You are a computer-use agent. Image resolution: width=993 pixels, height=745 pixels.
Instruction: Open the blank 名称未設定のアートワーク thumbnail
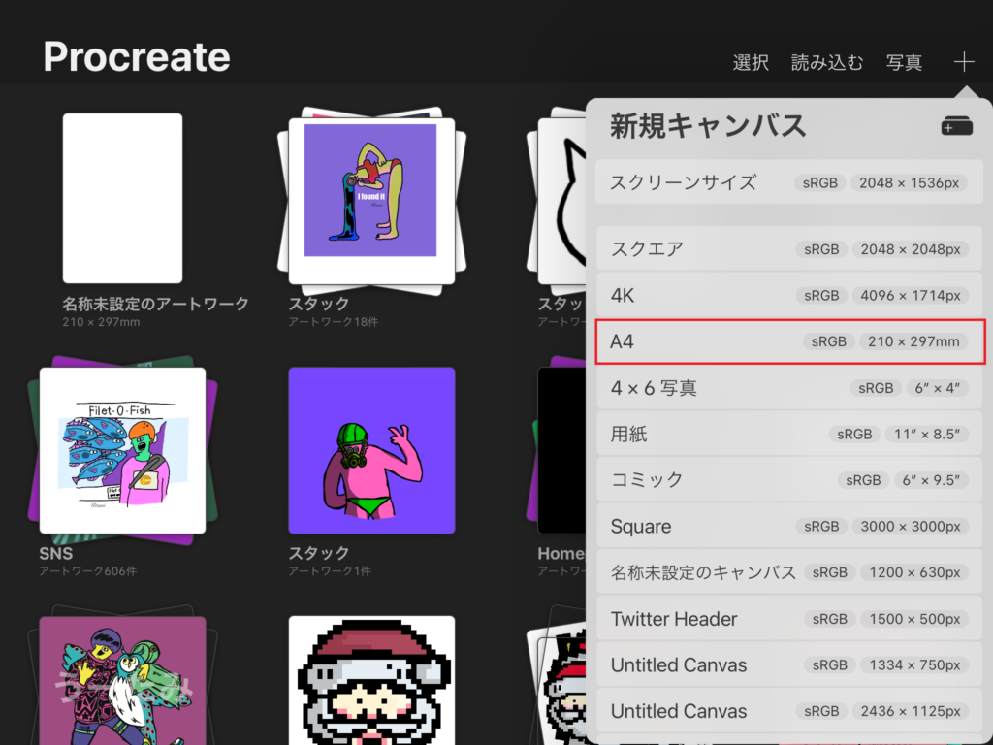pos(123,198)
